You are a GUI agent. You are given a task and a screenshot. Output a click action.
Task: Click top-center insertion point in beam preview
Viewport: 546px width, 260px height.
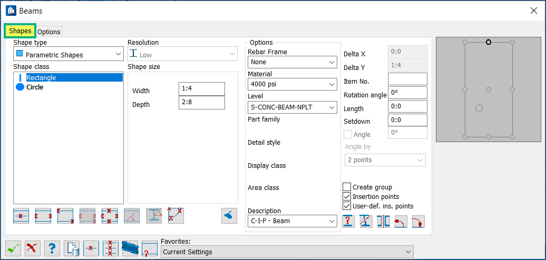(x=489, y=42)
